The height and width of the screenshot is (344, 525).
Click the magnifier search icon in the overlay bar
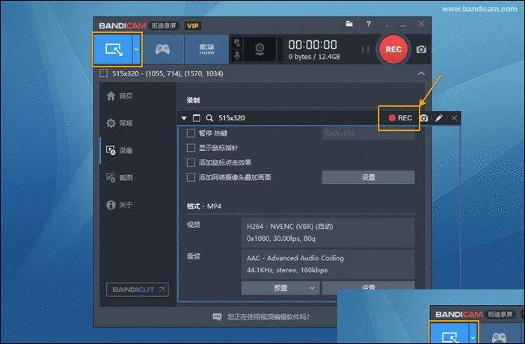click(x=209, y=118)
